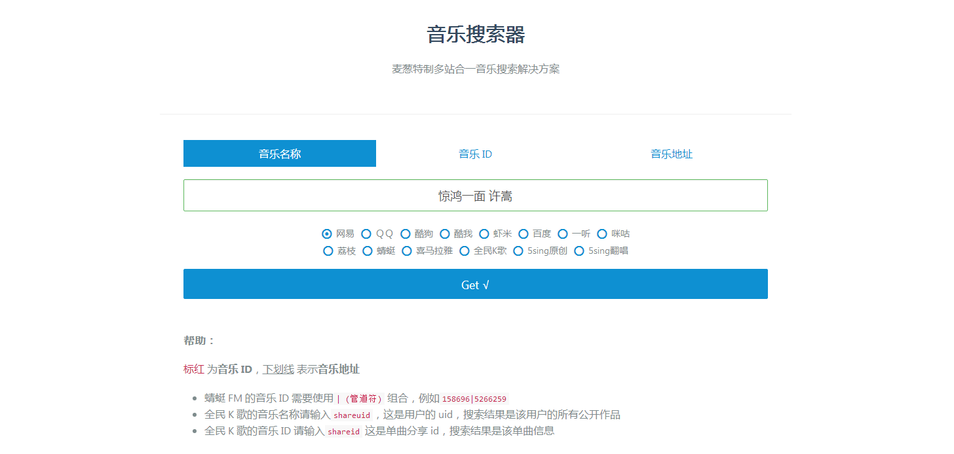Switch to 音乐地址 tab

(671, 154)
